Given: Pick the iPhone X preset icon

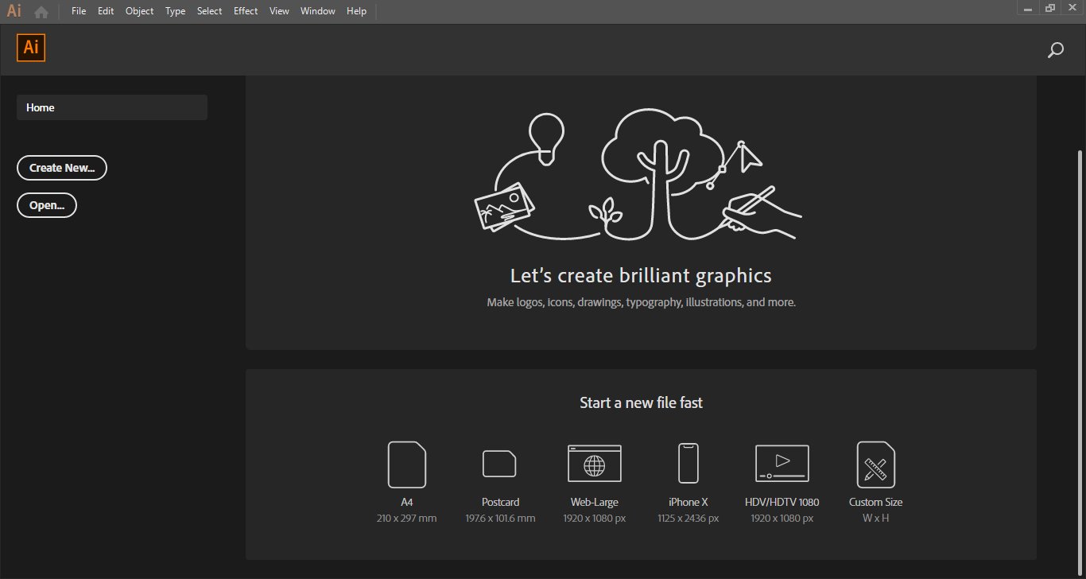Looking at the screenshot, I should coord(688,464).
